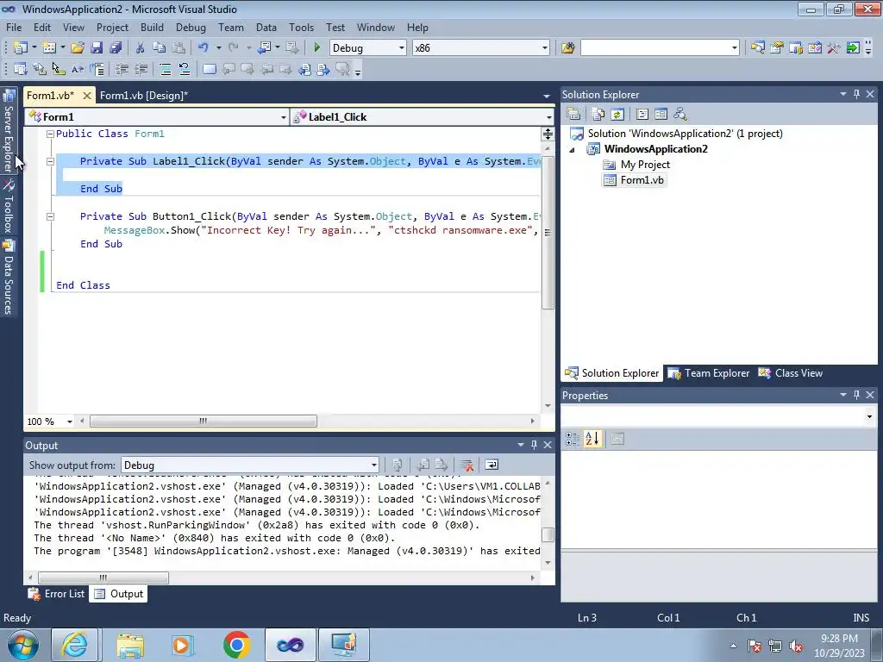The height and width of the screenshot is (662, 883).
Task: Open Internet Explorer from the taskbar
Action: (74, 645)
